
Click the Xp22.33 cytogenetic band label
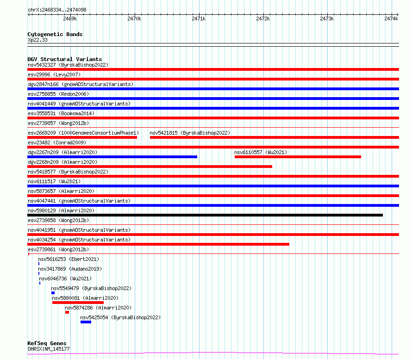(x=37, y=40)
